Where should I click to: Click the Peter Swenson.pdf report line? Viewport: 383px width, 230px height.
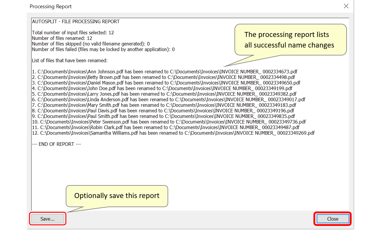(x=169, y=122)
